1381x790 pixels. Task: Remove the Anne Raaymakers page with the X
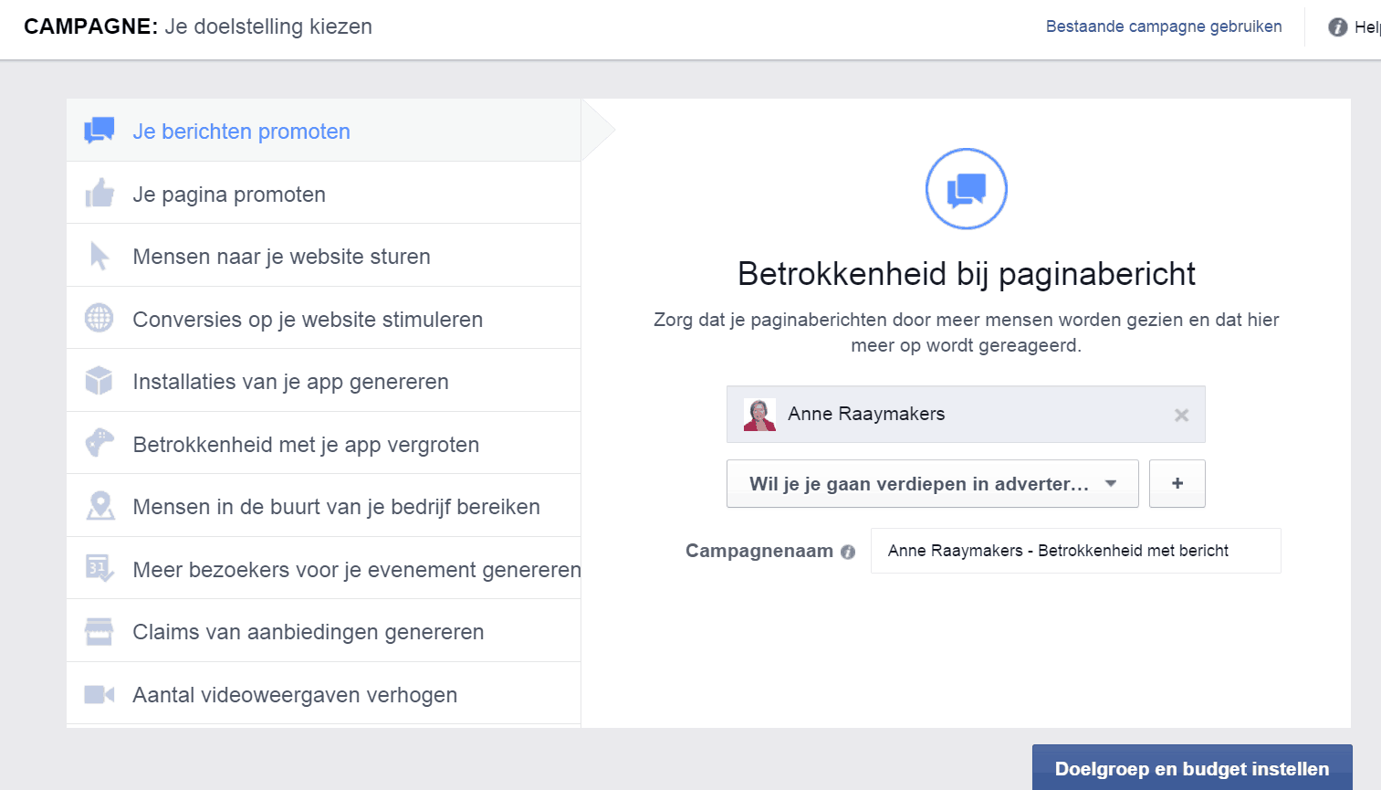1181,415
